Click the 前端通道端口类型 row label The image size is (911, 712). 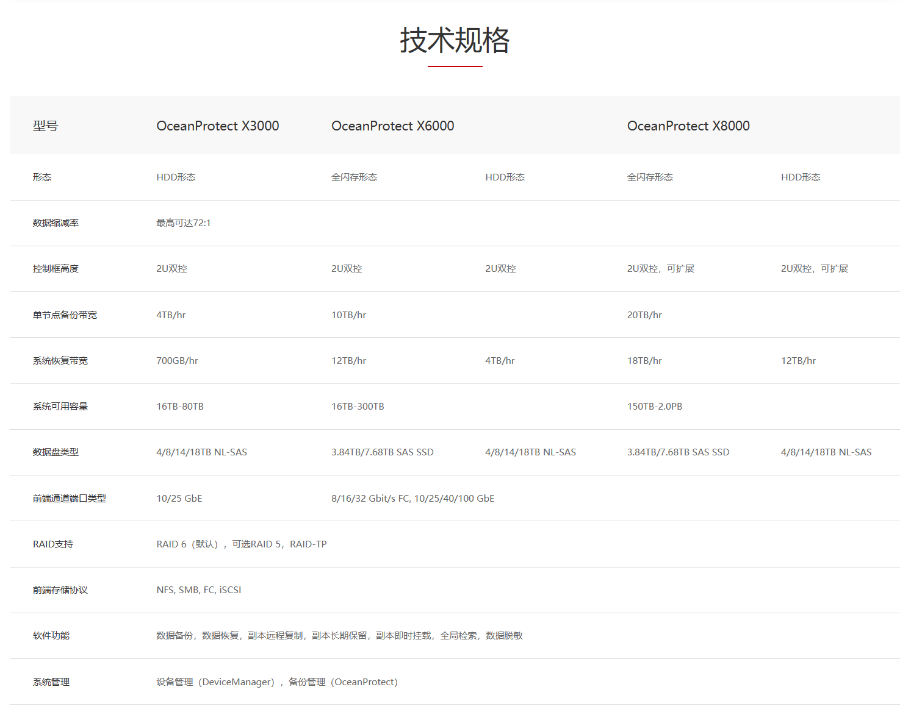pos(70,499)
